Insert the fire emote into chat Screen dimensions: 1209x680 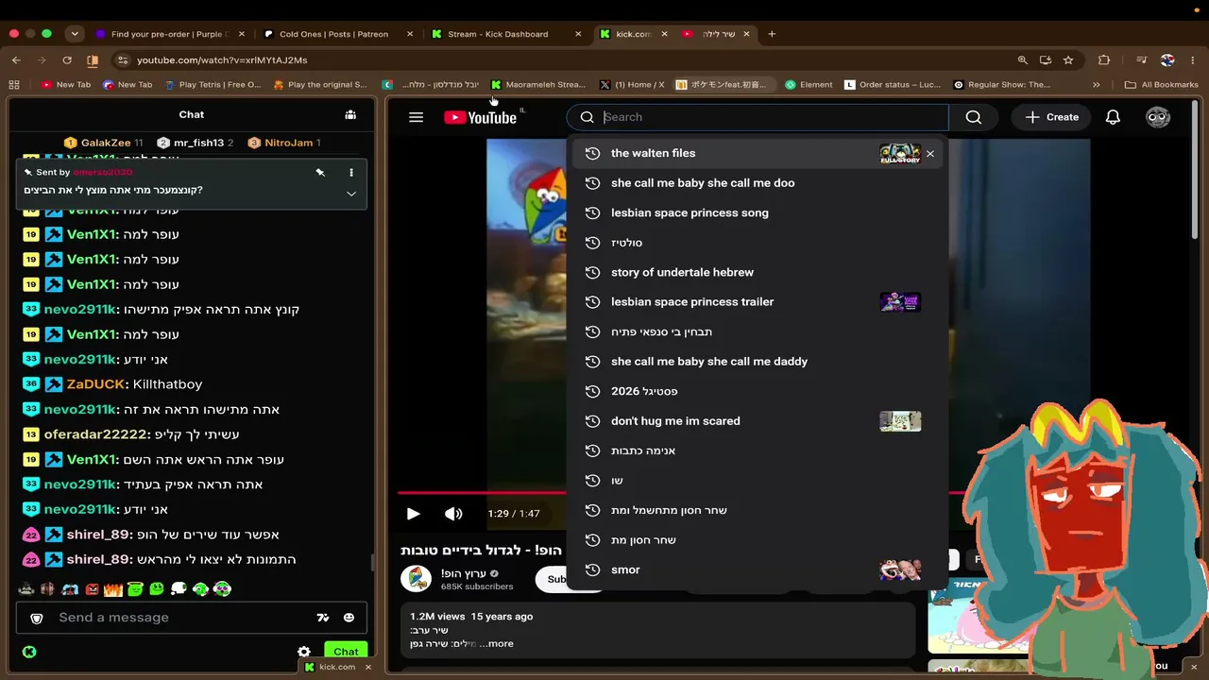pyautogui.click(x=113, y=589)
